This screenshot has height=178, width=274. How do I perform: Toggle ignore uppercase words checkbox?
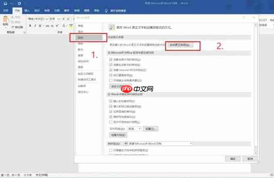pyautogui.click(x=111, y=59)
